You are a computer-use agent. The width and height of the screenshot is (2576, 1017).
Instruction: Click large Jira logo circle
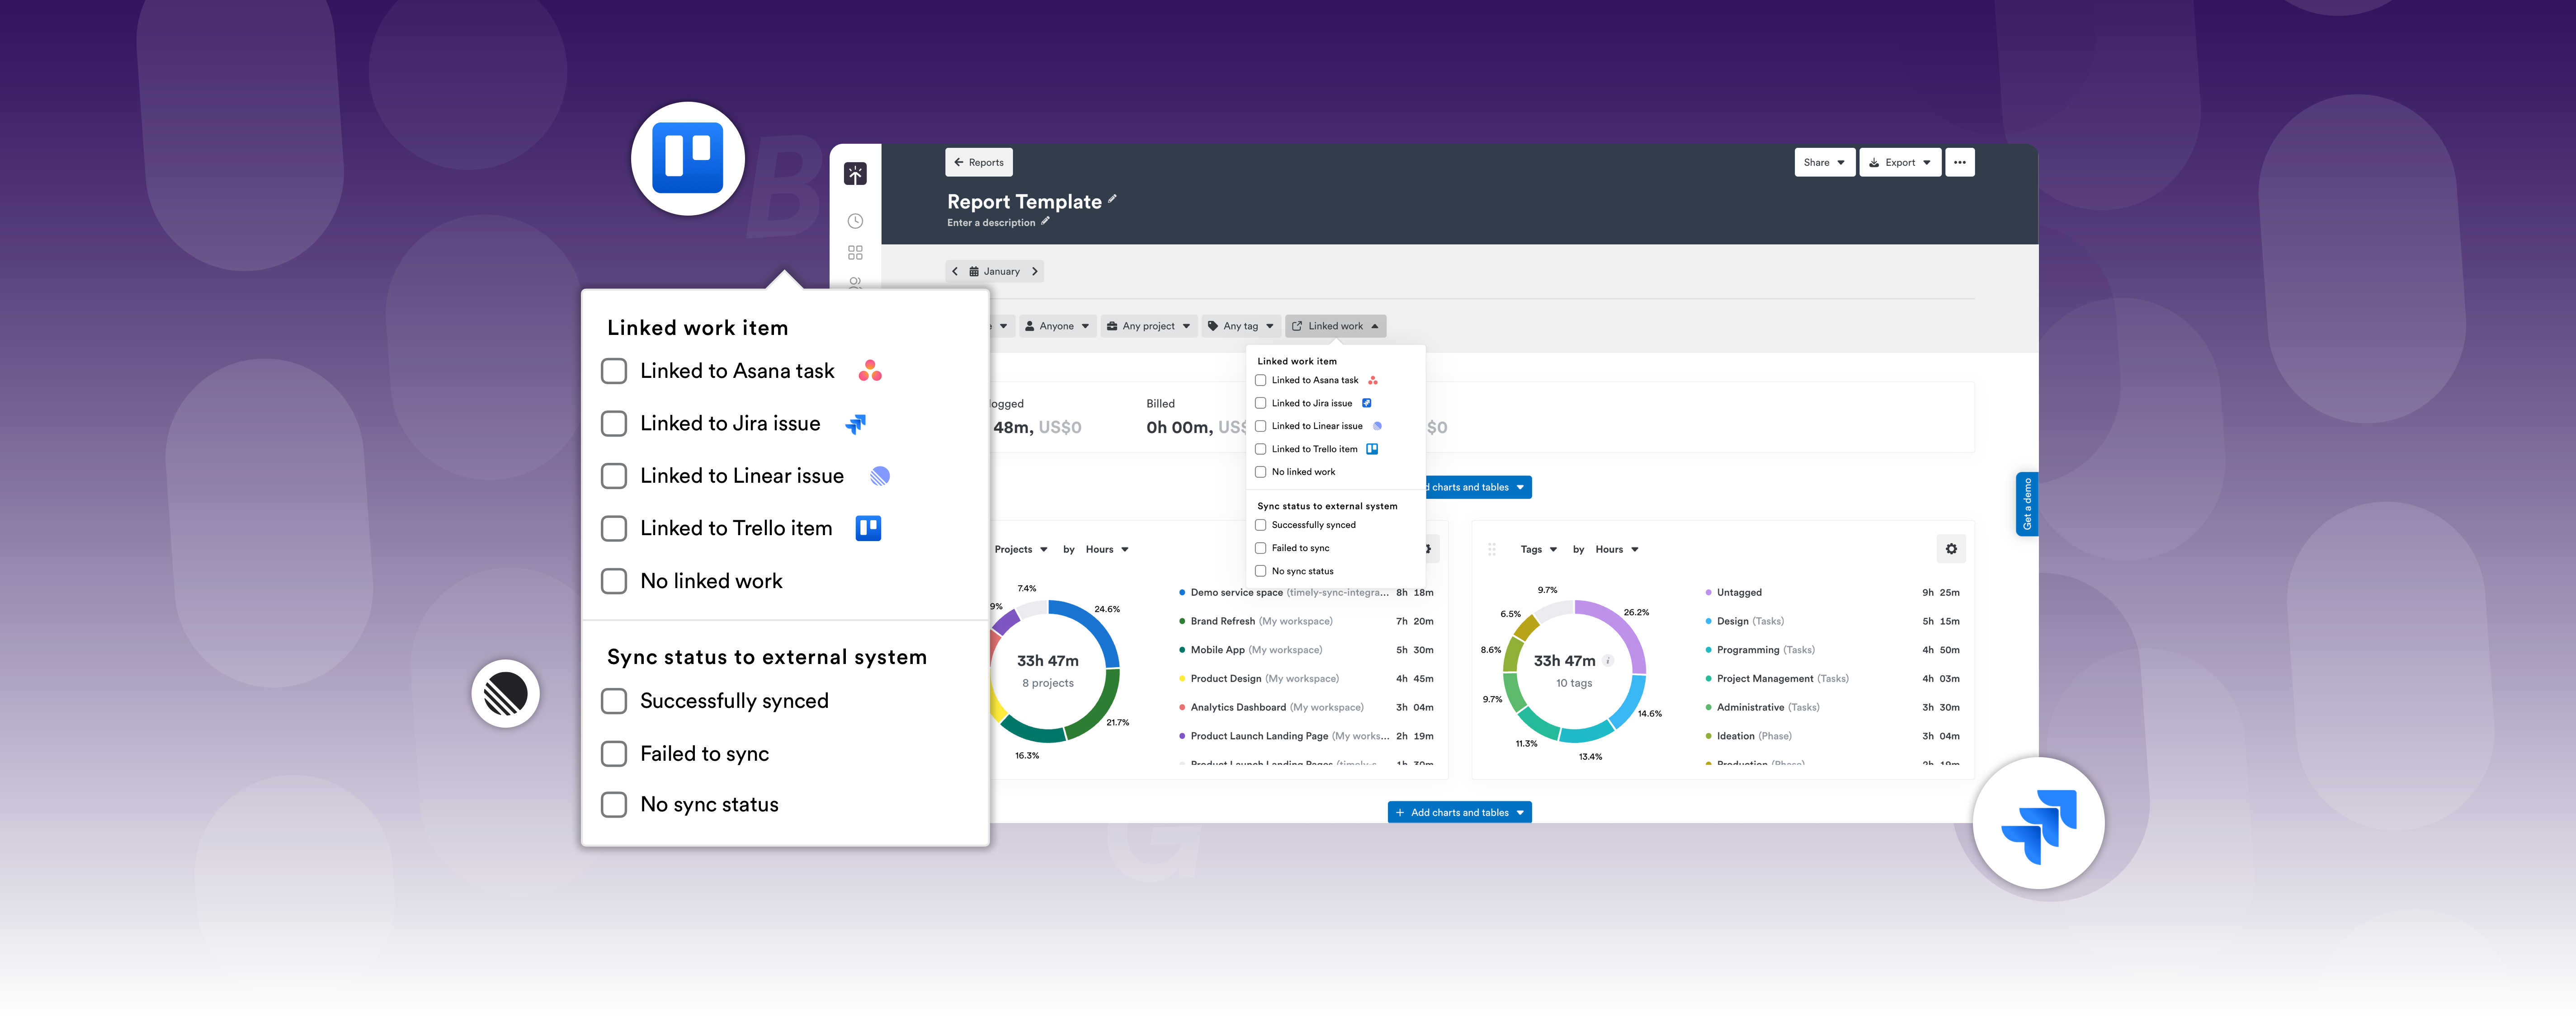click(2038, 824)
